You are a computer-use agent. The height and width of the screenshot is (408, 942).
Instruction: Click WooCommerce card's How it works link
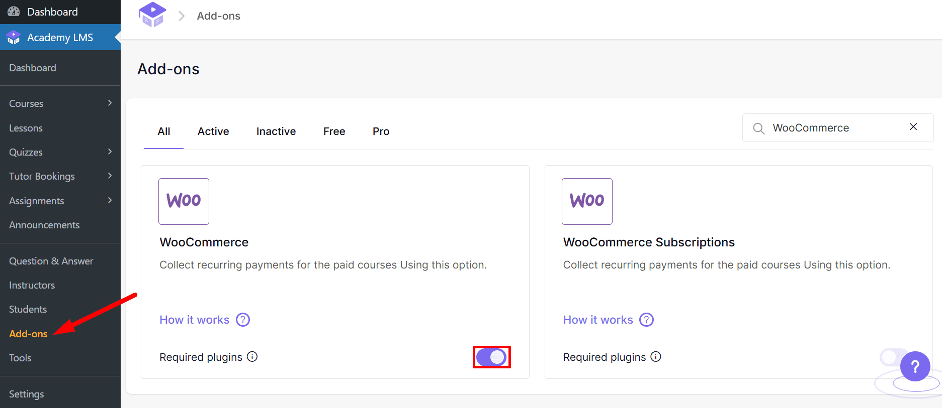coord(195,320)
